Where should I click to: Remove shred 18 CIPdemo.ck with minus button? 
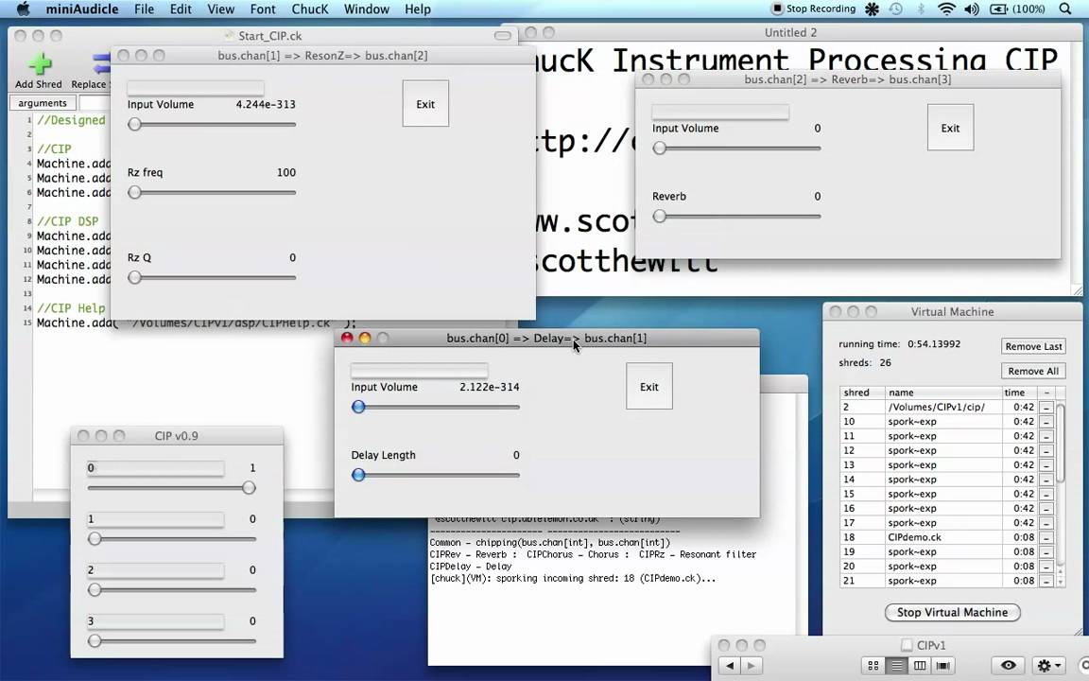pos(1046,537)
